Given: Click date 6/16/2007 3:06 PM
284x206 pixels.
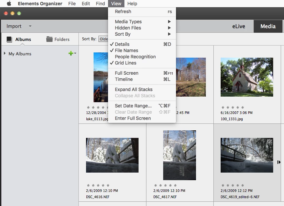Looking at the screenshot, I should tap(236, 113).
